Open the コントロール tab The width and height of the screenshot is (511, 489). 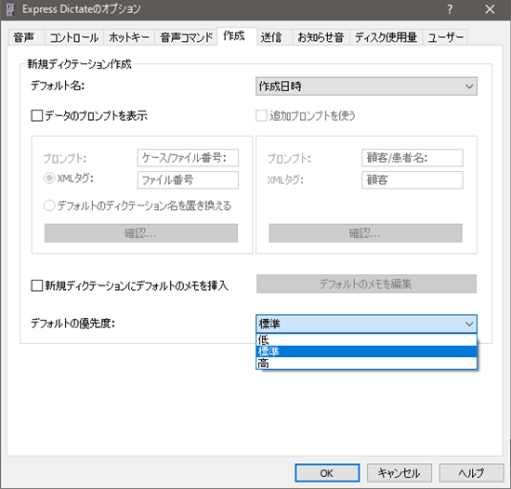point(74,37)
